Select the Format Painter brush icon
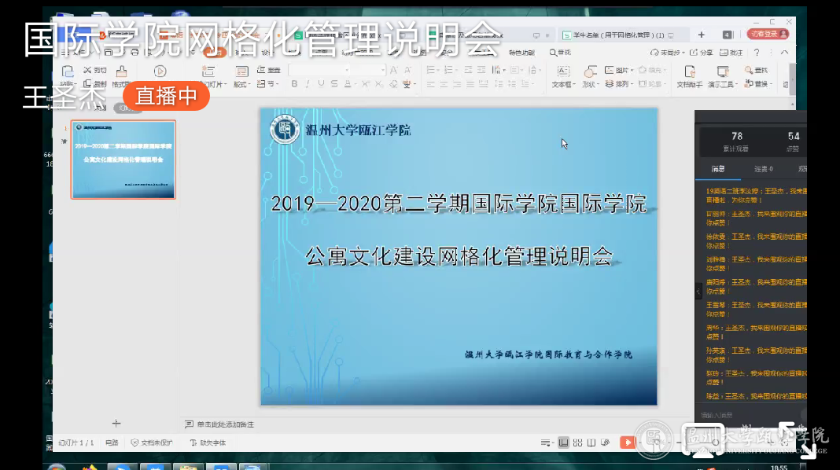 coord(122,72)
